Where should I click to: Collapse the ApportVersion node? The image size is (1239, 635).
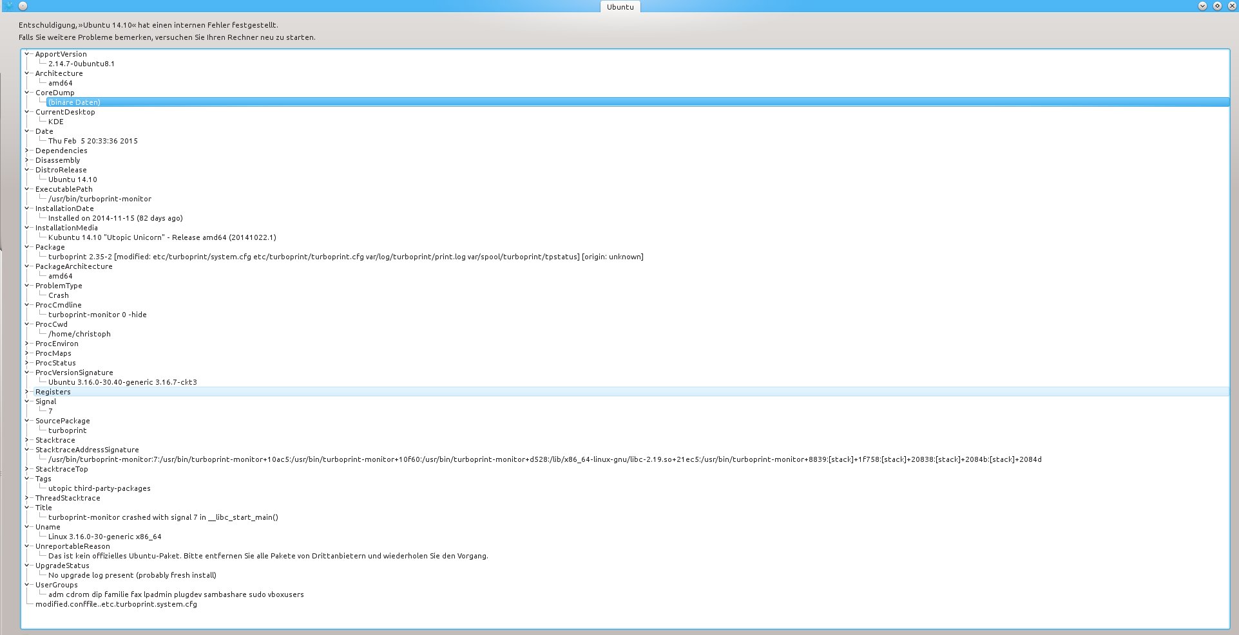pos(27,54)
